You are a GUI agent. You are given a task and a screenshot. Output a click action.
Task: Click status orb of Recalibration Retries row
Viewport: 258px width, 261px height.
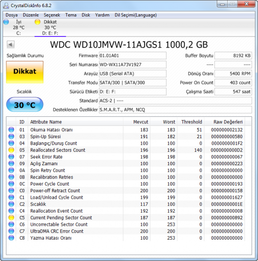[11, 177]
